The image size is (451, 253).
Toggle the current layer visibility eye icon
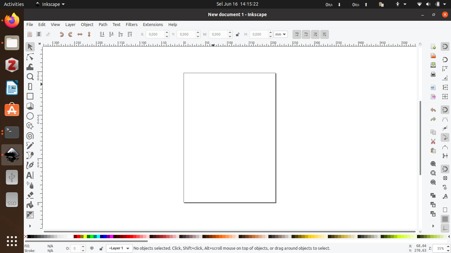(92, 248)
